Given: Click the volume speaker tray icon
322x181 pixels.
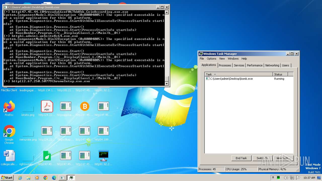Looking at the screenshot, I should (x=286, y=178).
